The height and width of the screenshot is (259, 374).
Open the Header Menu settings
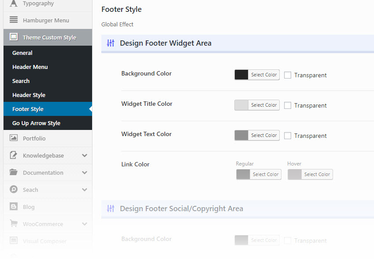point(30,67)
